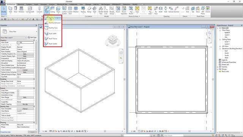Screen dimensions: 243x137
Task: Select the Model Text tool
Action: [101, 10]
